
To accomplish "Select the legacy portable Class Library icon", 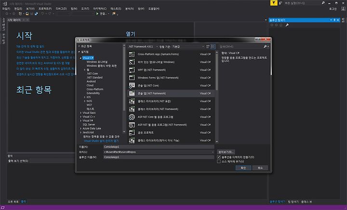I will click(132, 140).
